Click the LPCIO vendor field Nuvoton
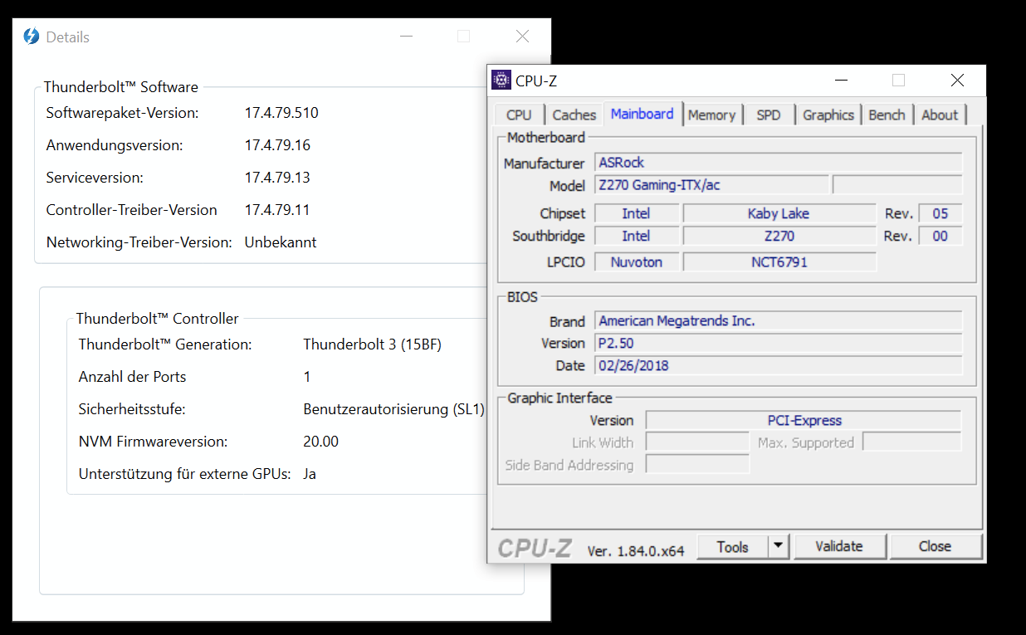Screen dimensions: 1026x635 (637, 262)
